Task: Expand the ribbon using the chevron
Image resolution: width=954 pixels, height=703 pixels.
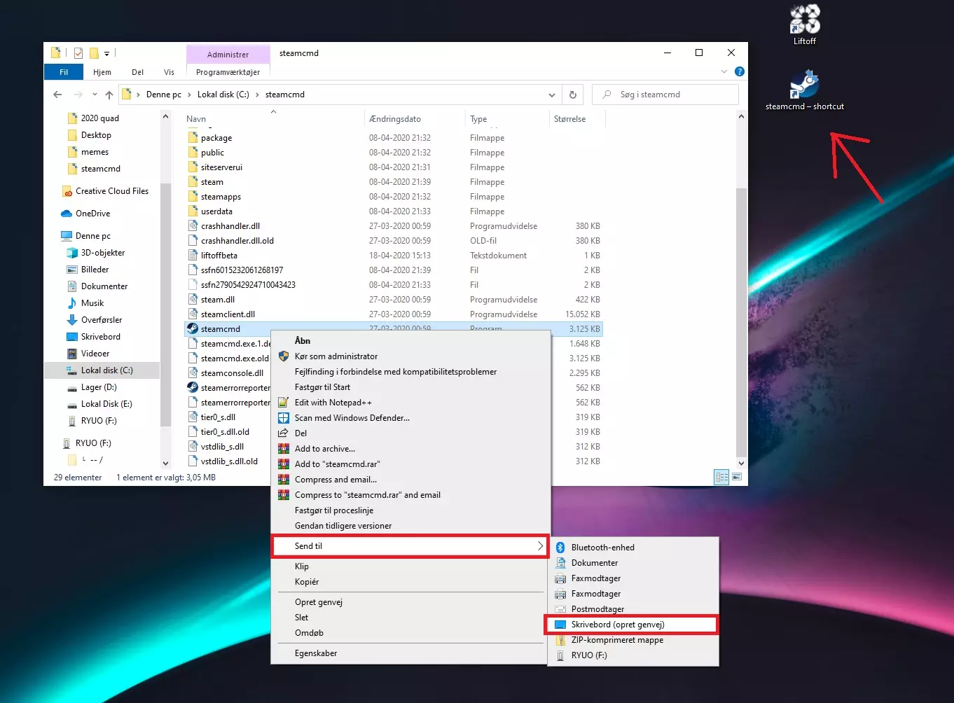Action: [x=724, y=71]
